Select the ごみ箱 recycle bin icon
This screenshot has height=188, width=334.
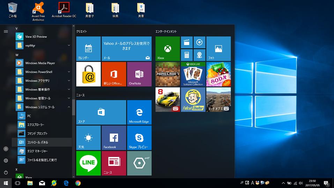[x=13, y=10]
